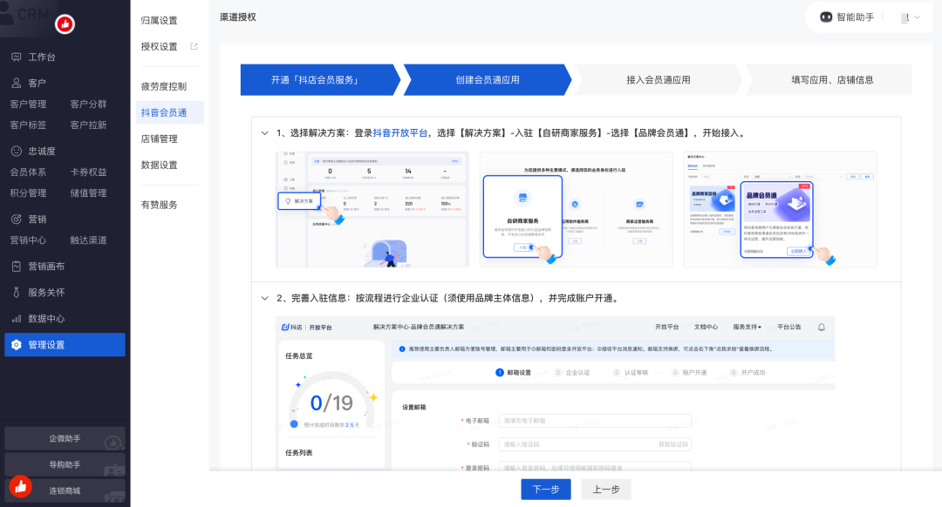This screenshot has height=507, width=942.
Task: Open the 抖音开放平台 link
Action: (x=399, y=133)
